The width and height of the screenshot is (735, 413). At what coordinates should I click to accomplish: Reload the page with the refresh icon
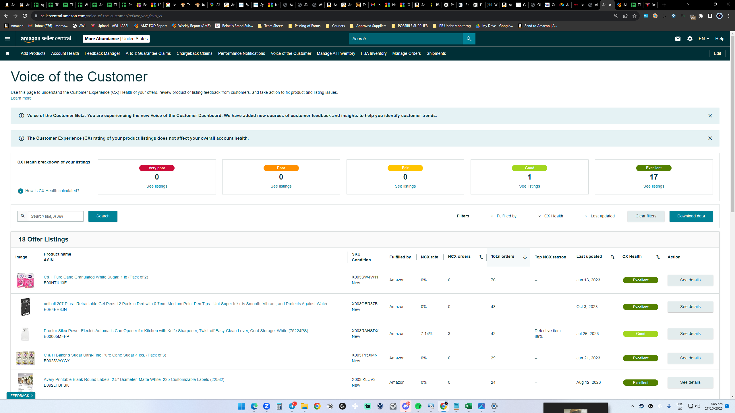pos(25,16)
